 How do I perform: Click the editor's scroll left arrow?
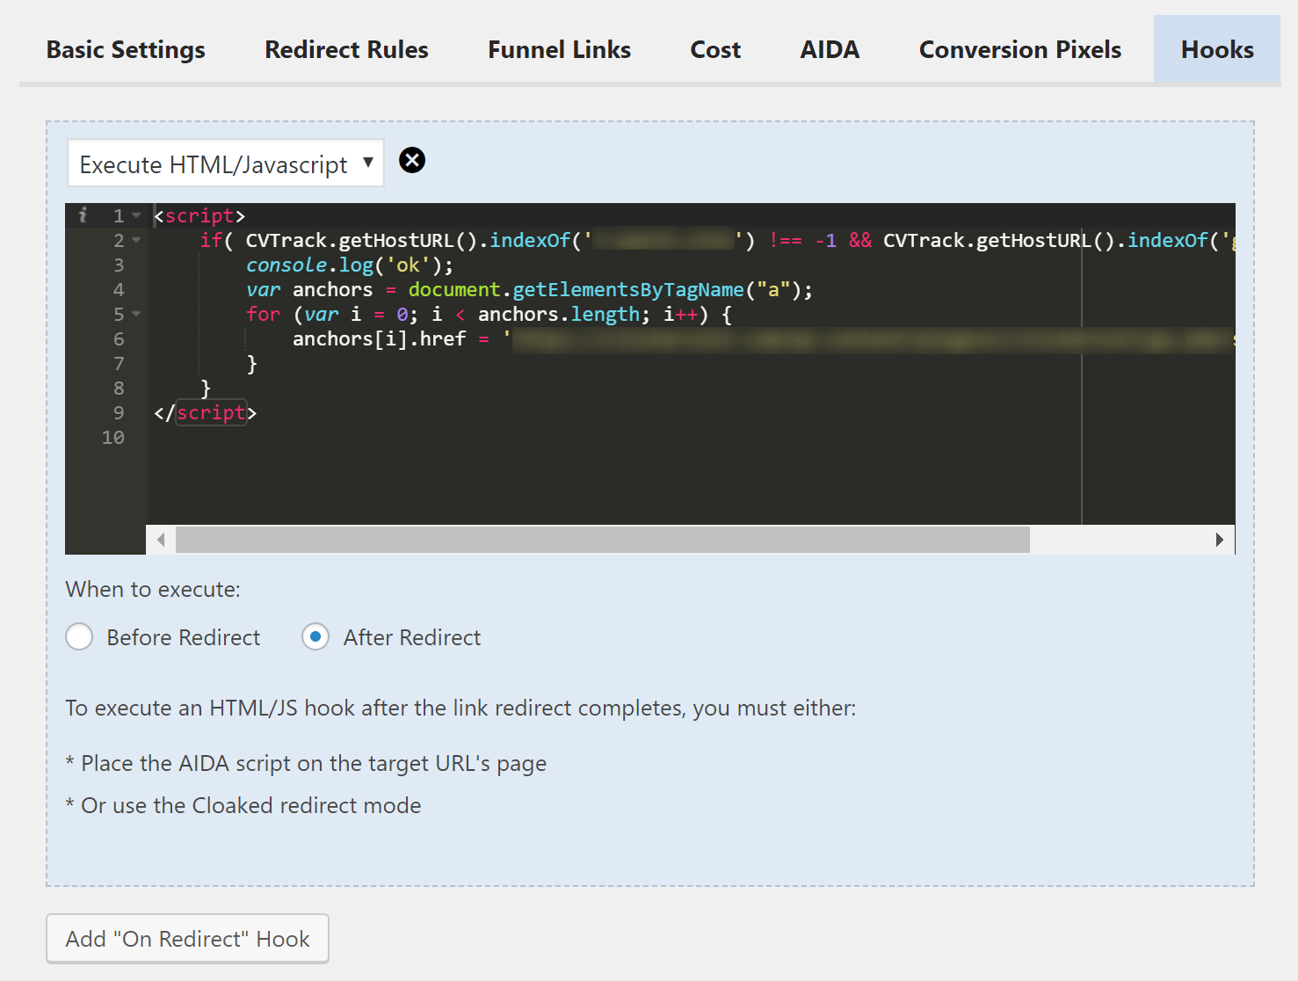click(x=161, y=540)
